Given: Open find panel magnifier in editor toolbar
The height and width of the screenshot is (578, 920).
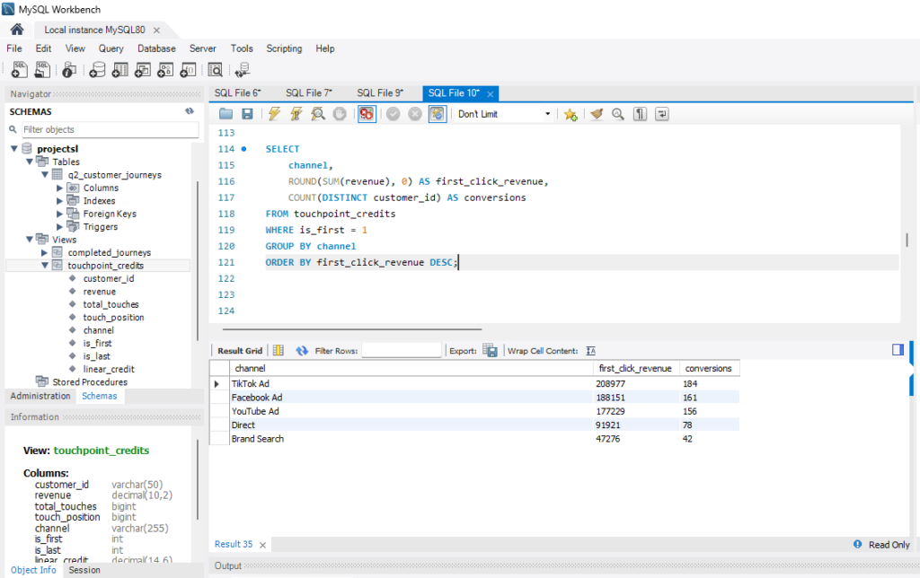Looking at the screenshot, I should [618, 114].
